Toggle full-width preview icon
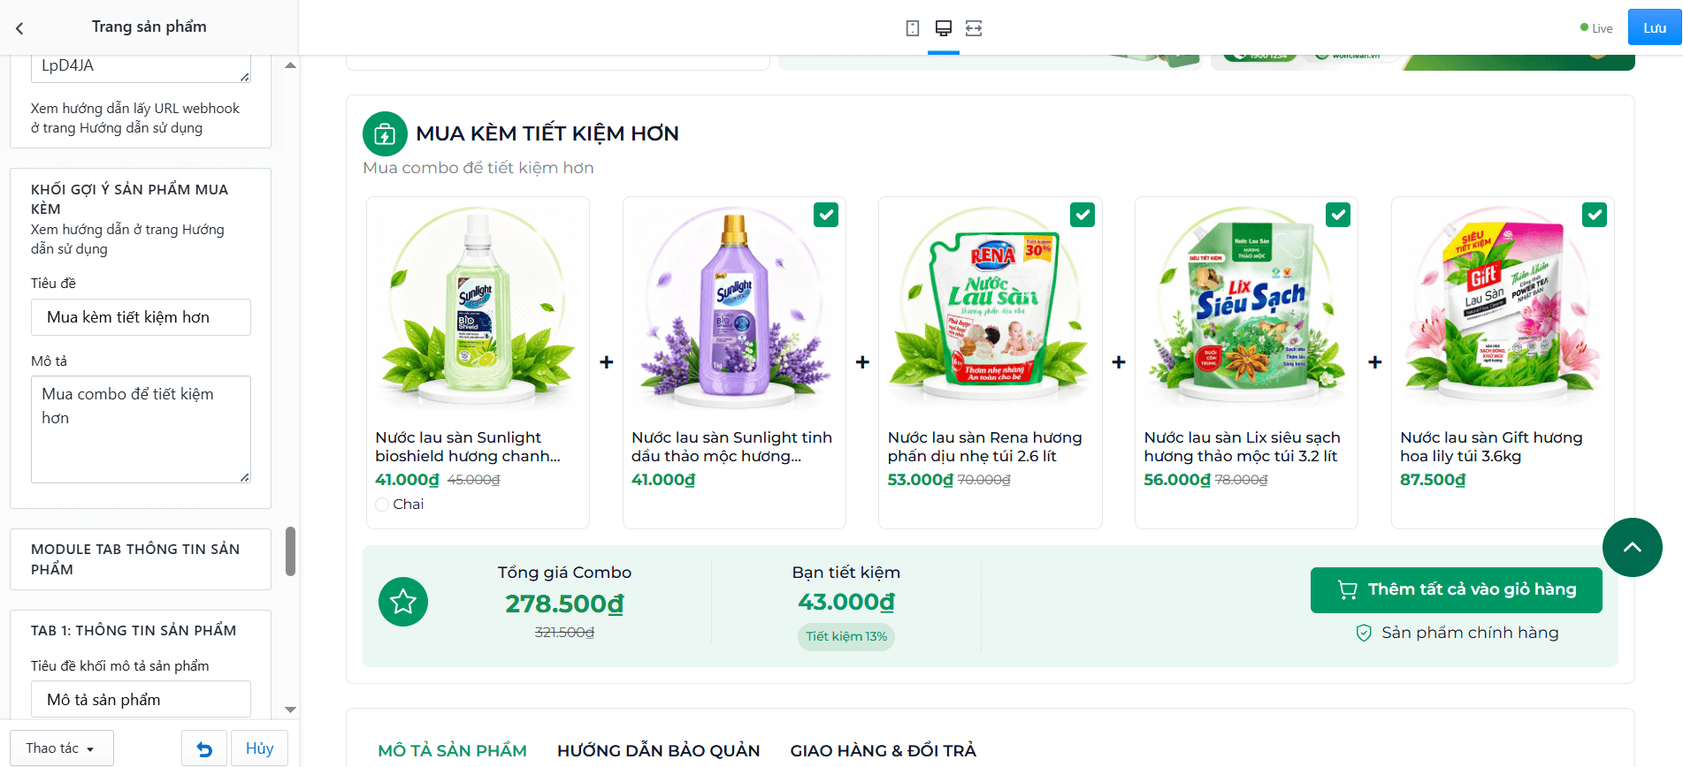Screen dimensions: 1683x767 point(974,28)
